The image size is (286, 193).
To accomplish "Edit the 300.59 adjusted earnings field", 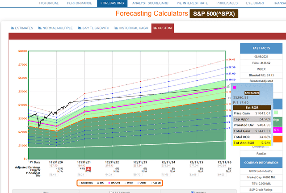I will coord(222,166).
